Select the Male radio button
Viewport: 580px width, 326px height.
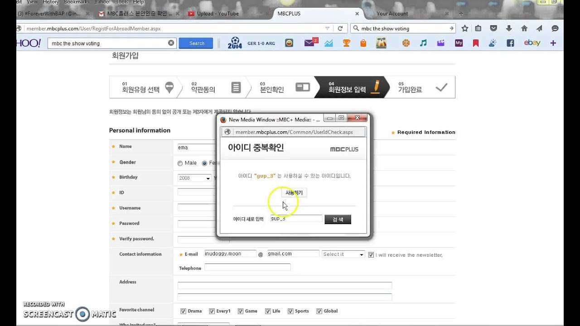click(180, 163)
